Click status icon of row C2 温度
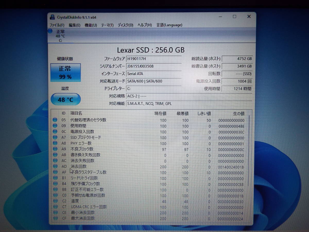Image resolution: width=309 pixels, height=232 pixels. (x=55, y=201)
